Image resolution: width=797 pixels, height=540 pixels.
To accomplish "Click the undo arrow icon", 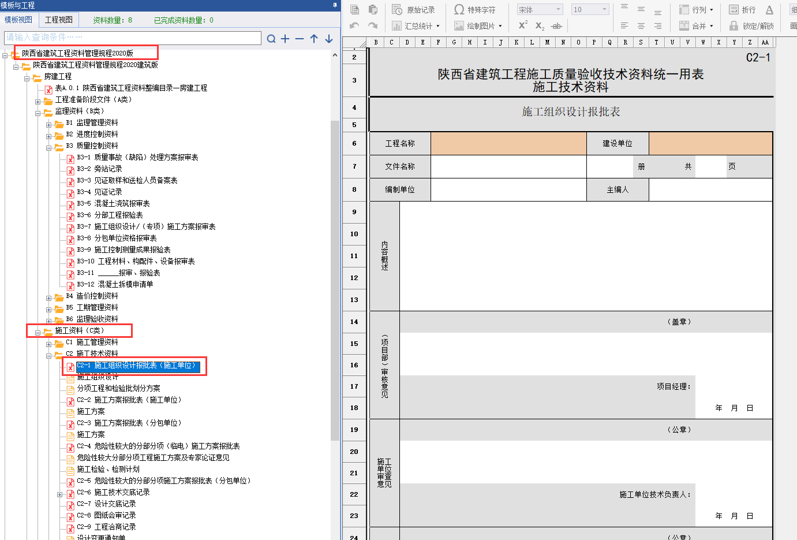I will coord(354,25).
